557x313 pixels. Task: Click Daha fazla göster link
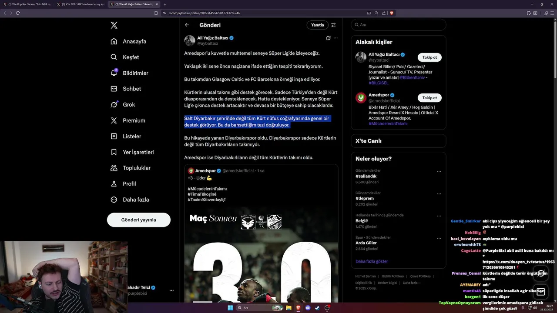tap(372, 261)
